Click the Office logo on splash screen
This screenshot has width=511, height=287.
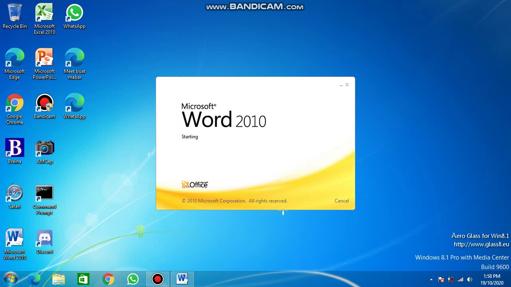tap(195, 185)
